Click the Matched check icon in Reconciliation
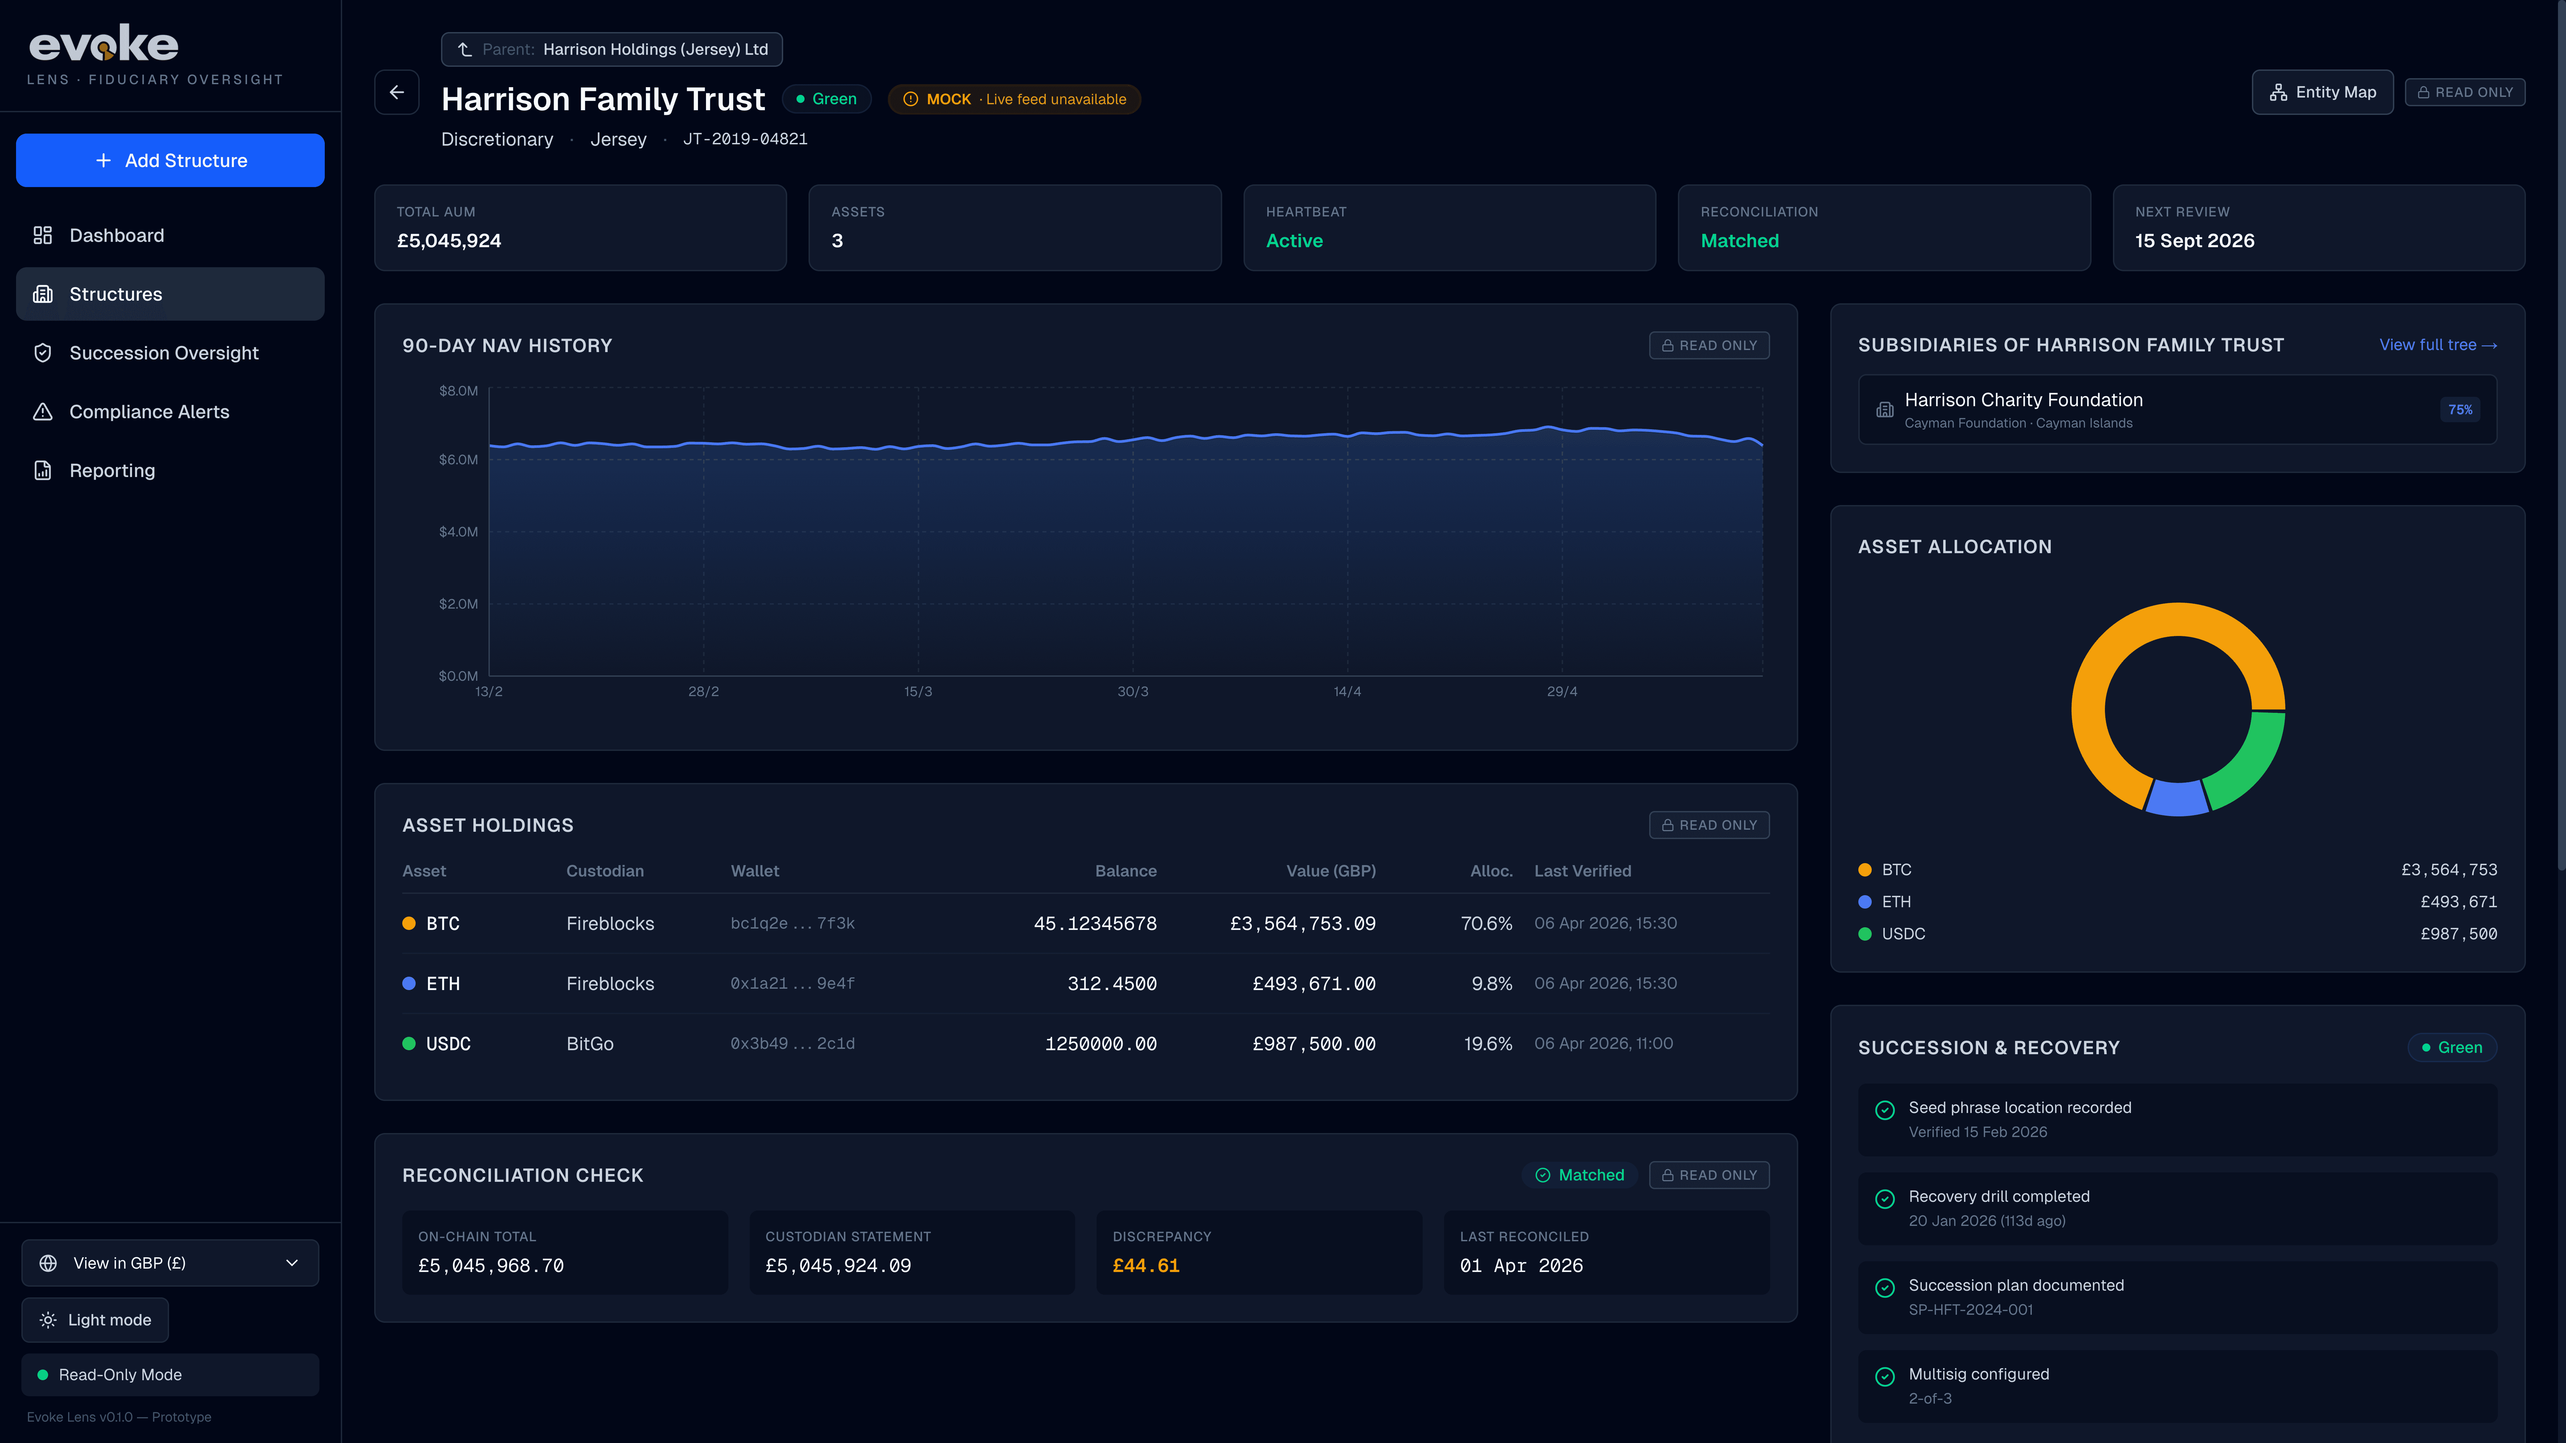 click(x=1543, y=1175)
